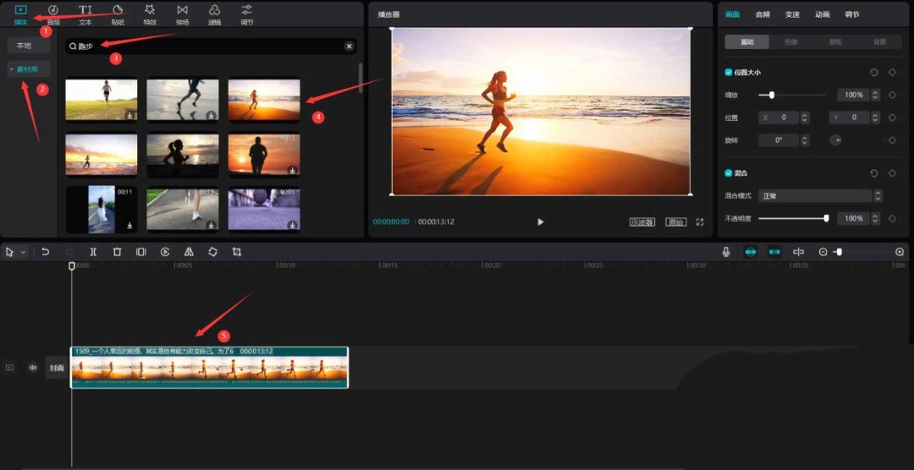Click the 不透明度 opacity slider
Screen dimensions: 914x470
(x=792, y=219)
